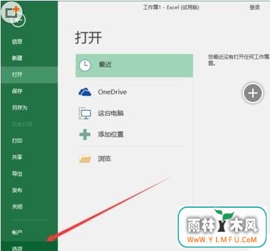
Task: Choose 保存 from the sidebar
Action: (17, 91)
